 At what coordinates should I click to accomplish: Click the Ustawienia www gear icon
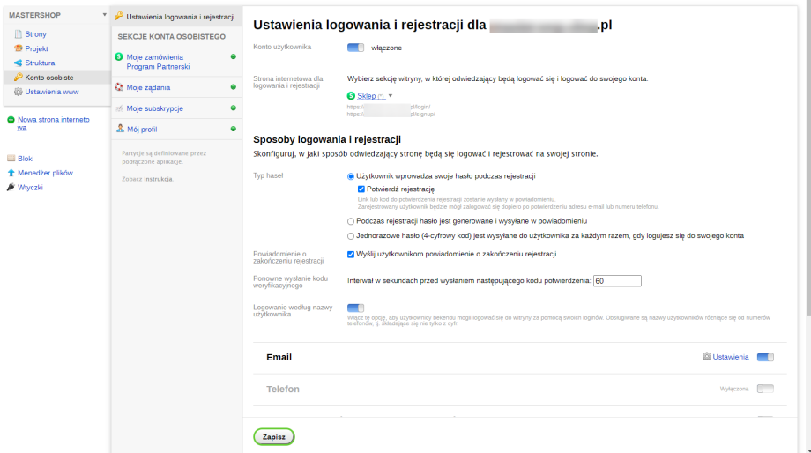(x=18, y=92)
